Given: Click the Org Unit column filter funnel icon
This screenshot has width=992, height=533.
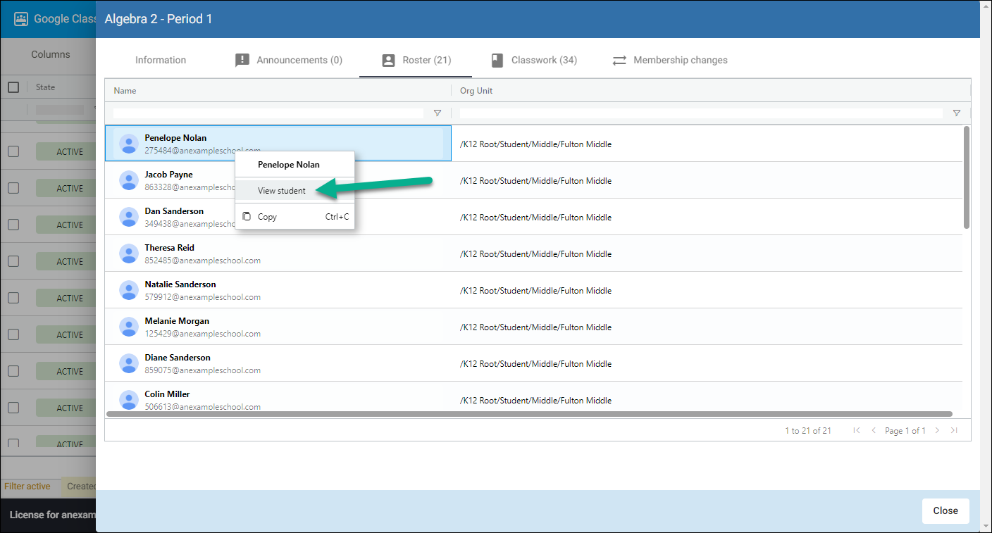Looking at the screenshot, I should (957, 113).
